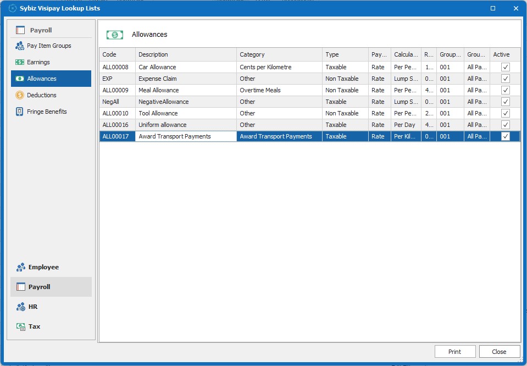This screenshot has width=527, height=366.
Task: Sort by the Calcula... column header
Action: click(406, 54)
